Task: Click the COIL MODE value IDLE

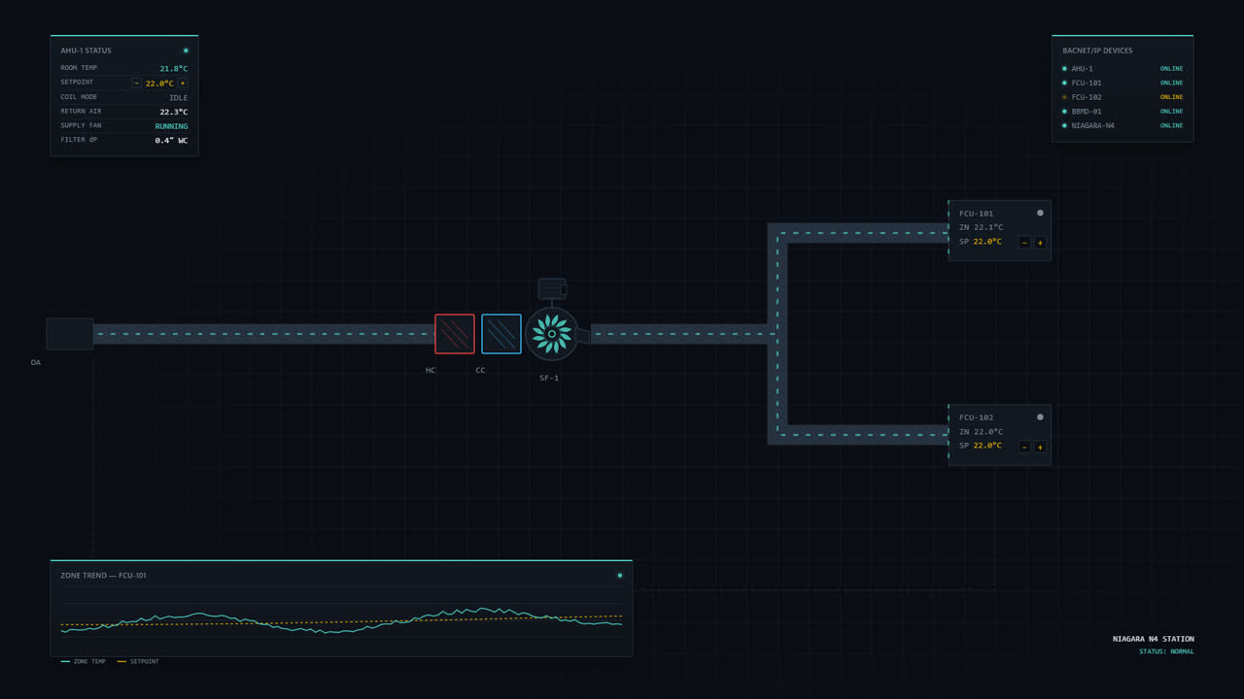Action: click(x=179, y=98)
